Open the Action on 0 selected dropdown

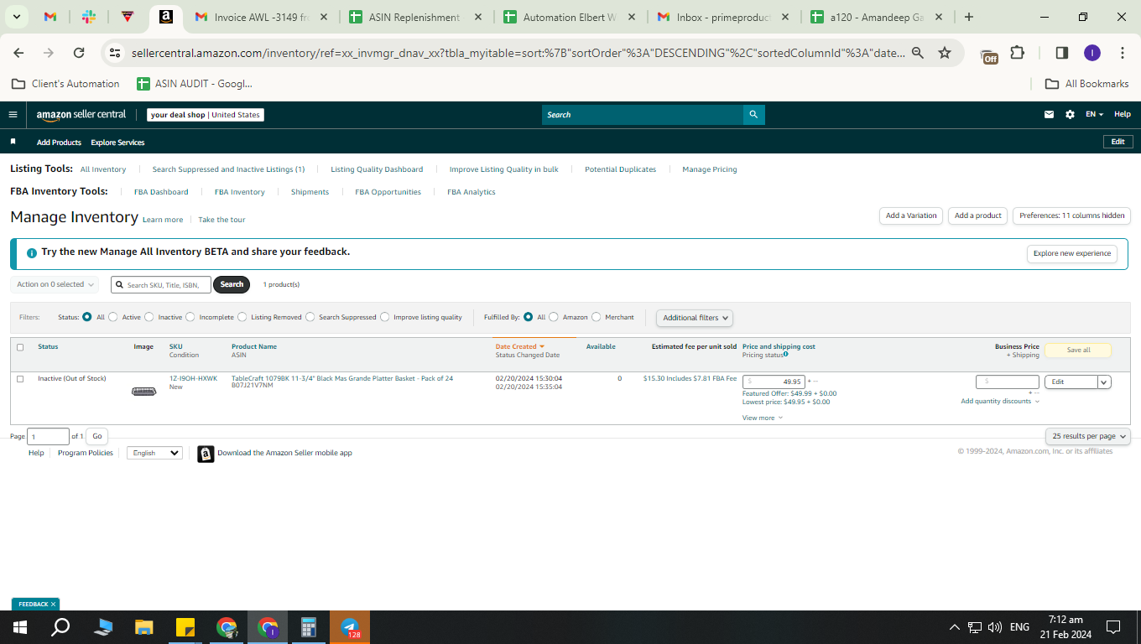coord(55,284)
